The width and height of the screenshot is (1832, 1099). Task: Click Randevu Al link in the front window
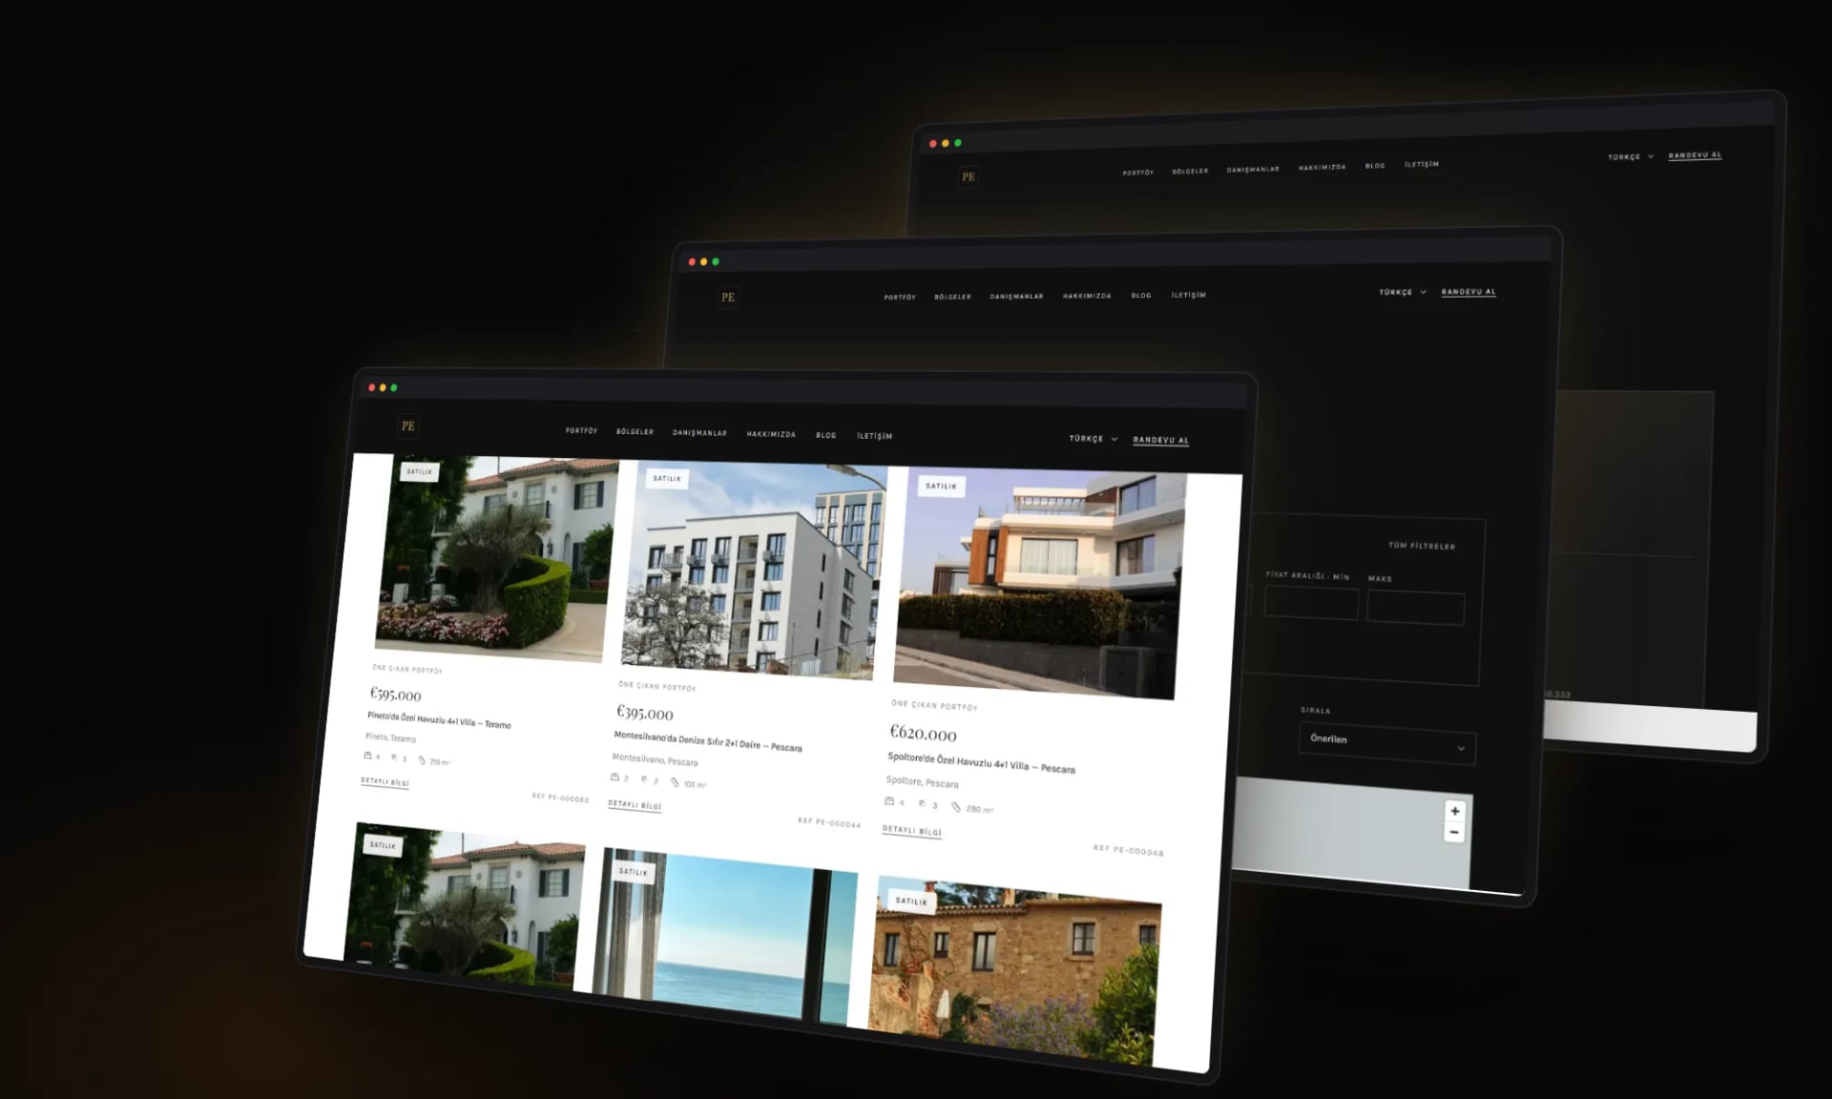1160,440
